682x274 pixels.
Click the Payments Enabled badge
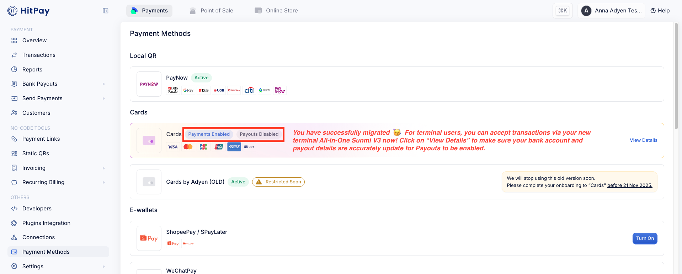click(209, 134)
